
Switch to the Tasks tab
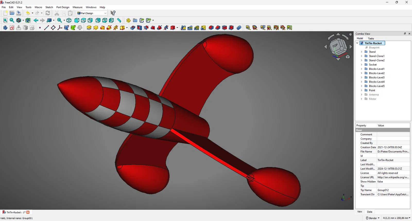tap(371, 39)
